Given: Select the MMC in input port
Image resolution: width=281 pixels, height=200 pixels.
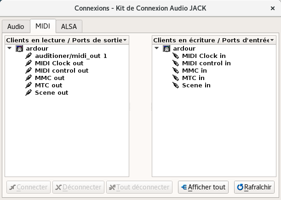Looking at the screenshot, I should [x=194, y=70].
